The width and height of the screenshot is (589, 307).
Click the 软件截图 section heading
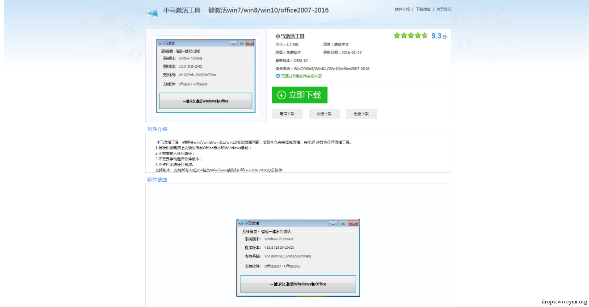[x=157, y=179]
